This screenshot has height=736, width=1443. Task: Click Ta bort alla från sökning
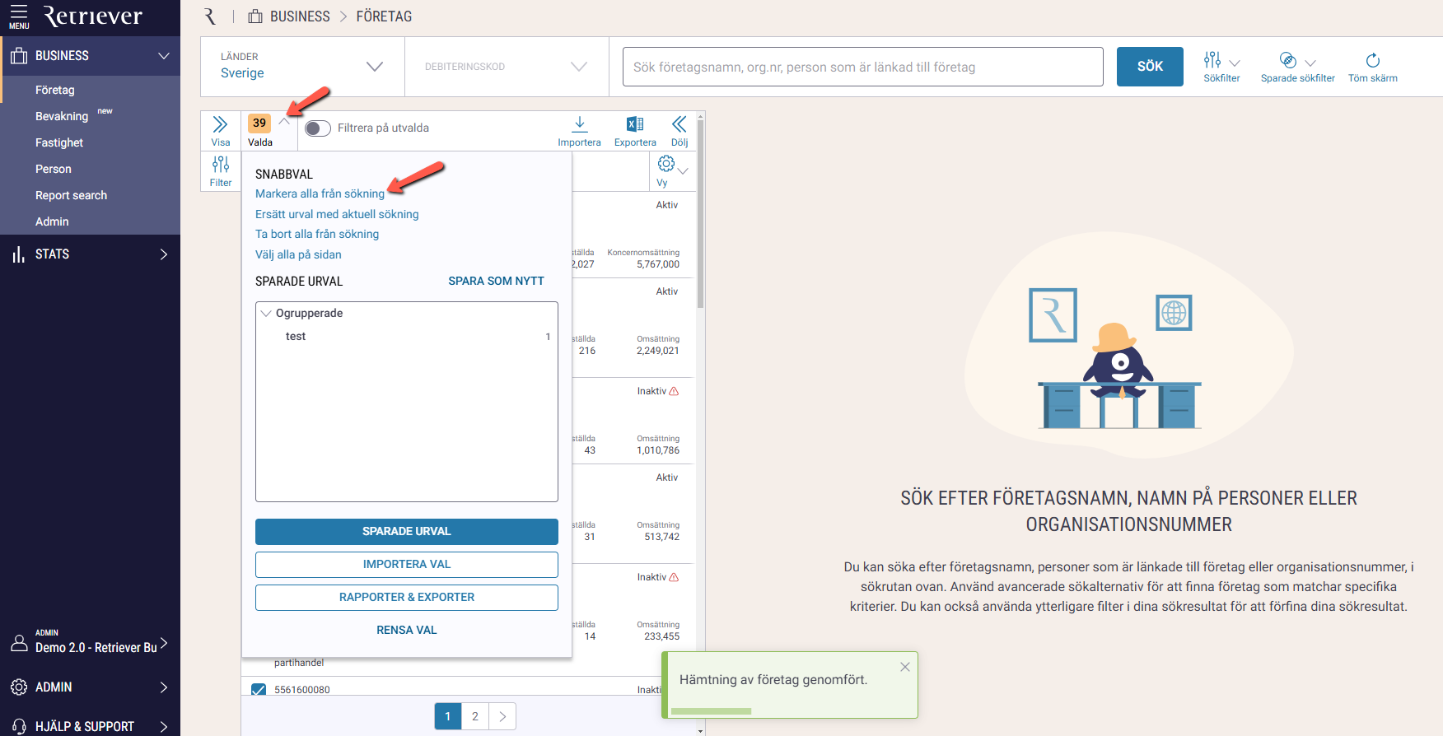pyautogui.click(x=317, y=234)
